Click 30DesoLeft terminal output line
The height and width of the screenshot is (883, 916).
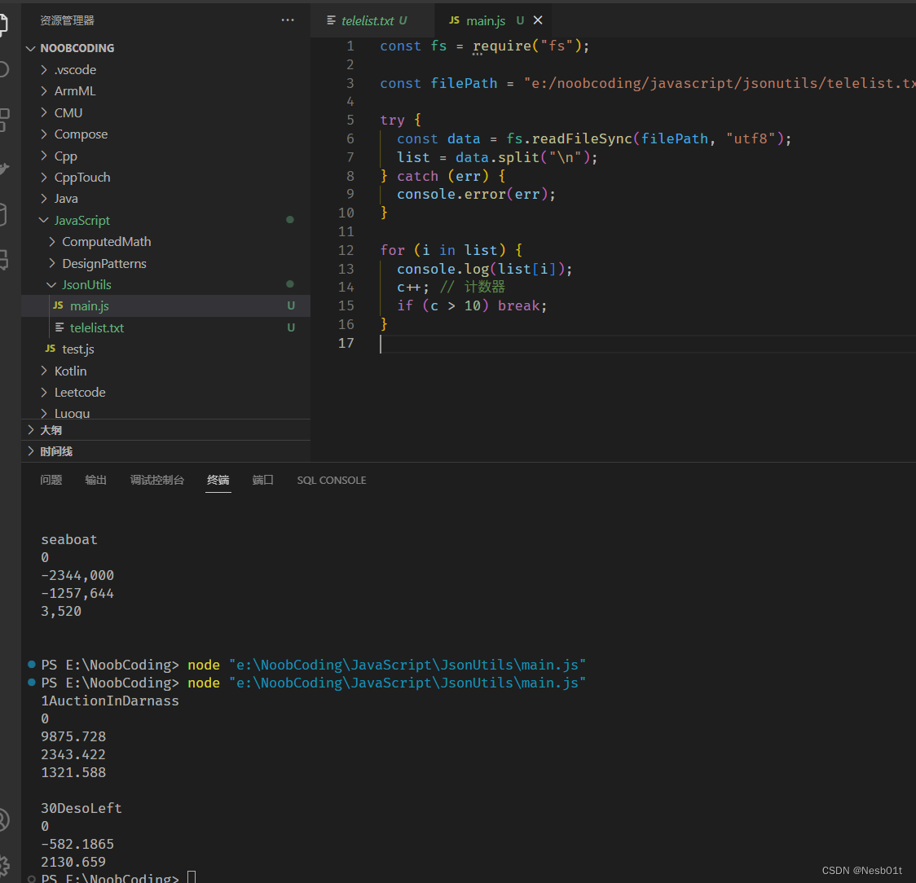point(81,808)
